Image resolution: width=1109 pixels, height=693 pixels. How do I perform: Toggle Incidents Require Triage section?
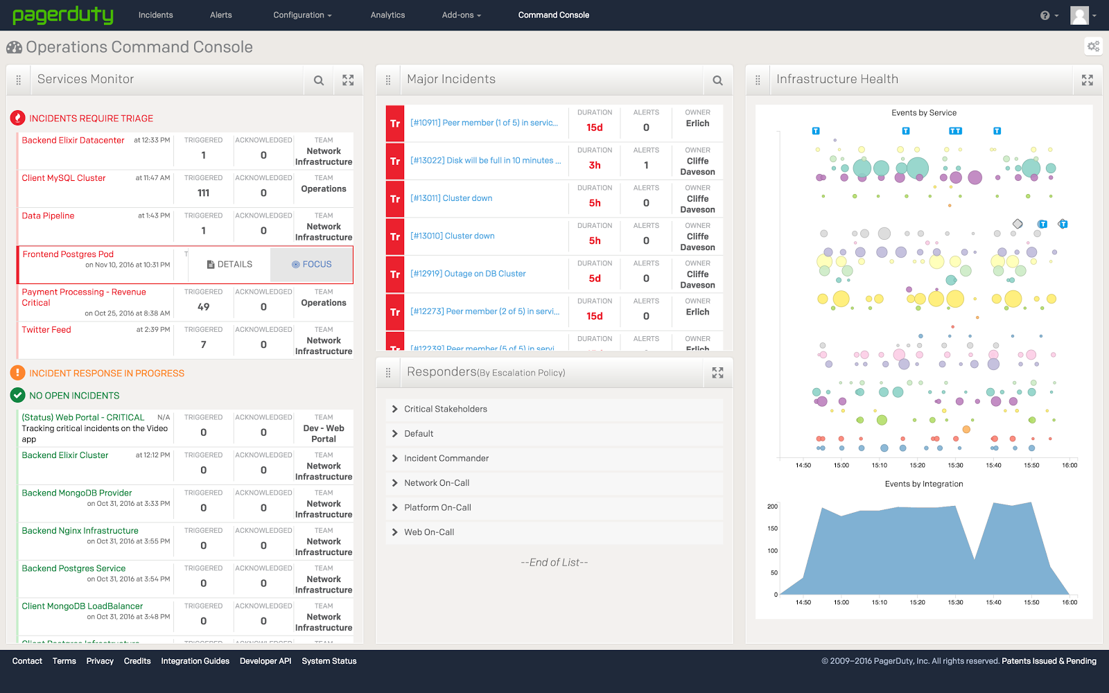91,119
